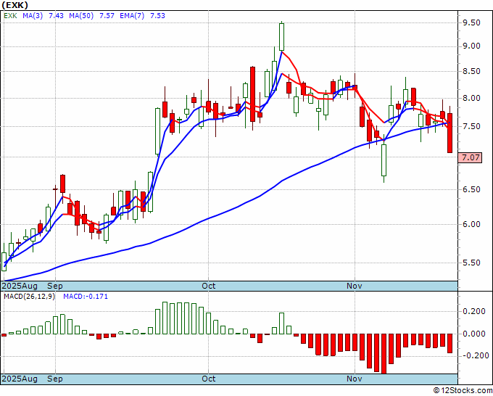Screen dimensions: 493x396
Task: Click the 0.000 MACD axis label
Action: [x=474, y=334]
